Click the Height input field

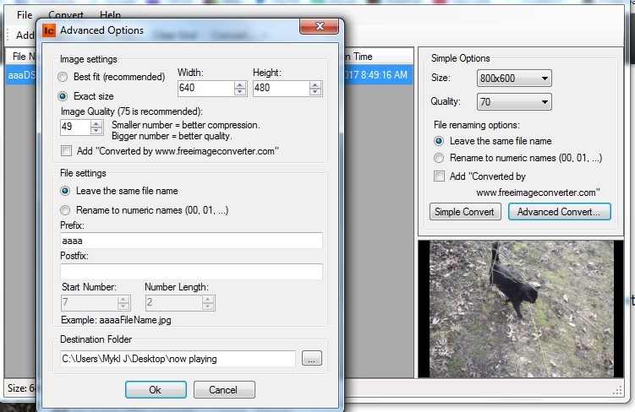[x=282, y=88]
